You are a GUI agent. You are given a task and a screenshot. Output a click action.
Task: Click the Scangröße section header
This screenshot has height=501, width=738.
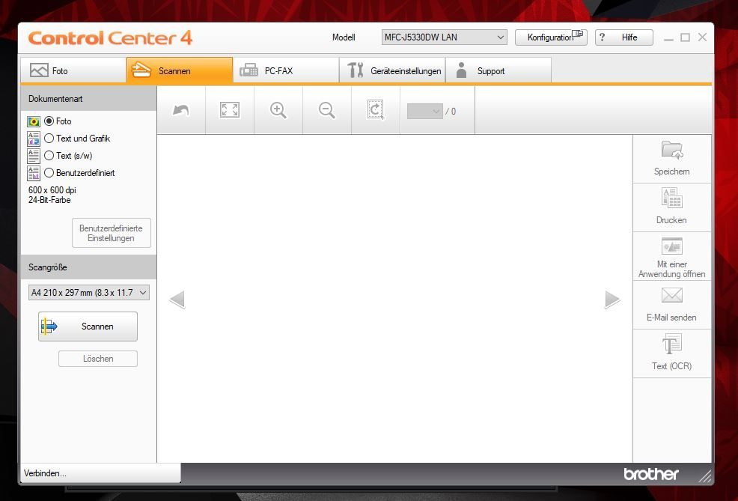click(x=88, y=267)
